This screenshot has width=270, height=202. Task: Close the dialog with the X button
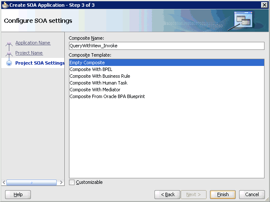tap(264, 5)
